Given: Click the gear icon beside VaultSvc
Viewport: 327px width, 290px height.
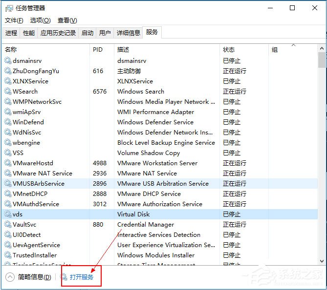Looking at the screenshot, I should point(8,225).
